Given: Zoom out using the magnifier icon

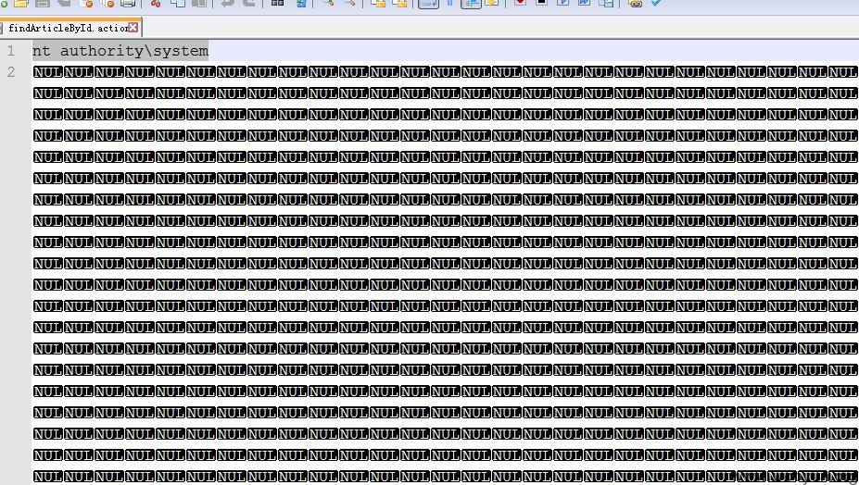Looking at the screenshot, I should click(x=349, y=3).
